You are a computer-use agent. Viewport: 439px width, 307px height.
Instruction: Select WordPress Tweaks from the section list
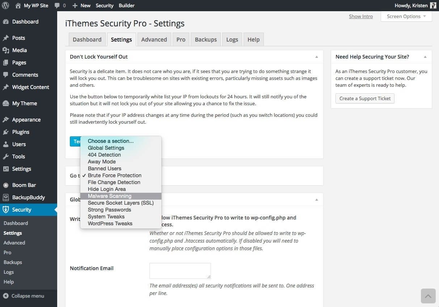[x=121, y=223]
